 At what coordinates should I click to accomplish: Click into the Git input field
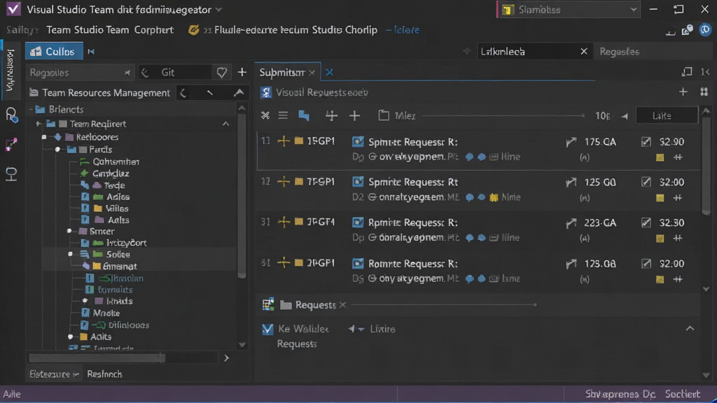[176, 72]
